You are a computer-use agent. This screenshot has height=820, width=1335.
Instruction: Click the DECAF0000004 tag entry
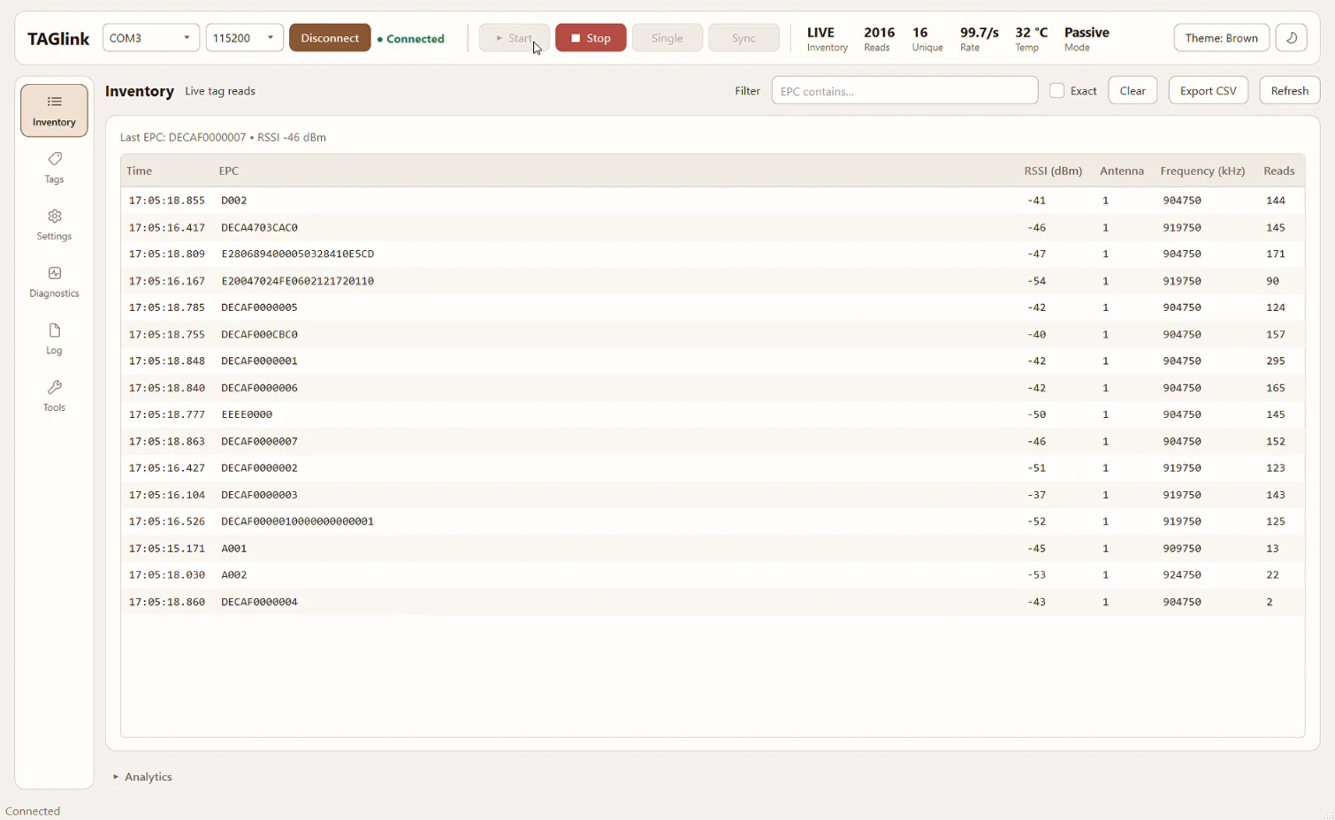(713, 602)
